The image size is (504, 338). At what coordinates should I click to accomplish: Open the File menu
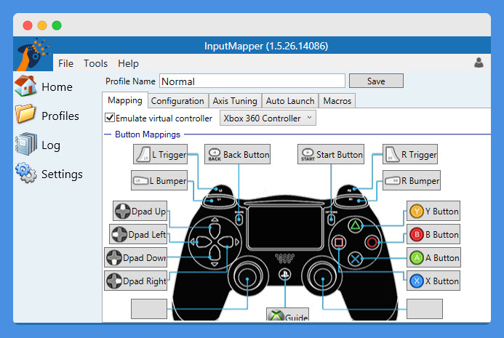[65, 63]
